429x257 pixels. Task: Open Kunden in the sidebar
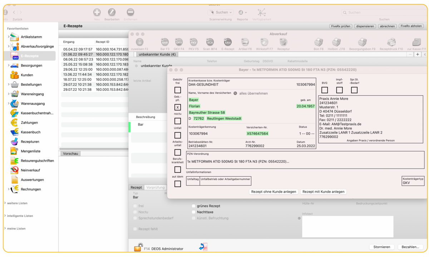click(x=27, y=75)
